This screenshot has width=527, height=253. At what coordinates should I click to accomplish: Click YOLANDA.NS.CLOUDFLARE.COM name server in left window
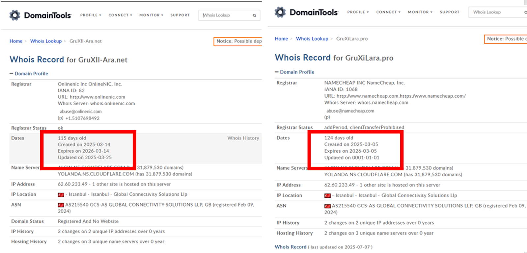[96, 174]
